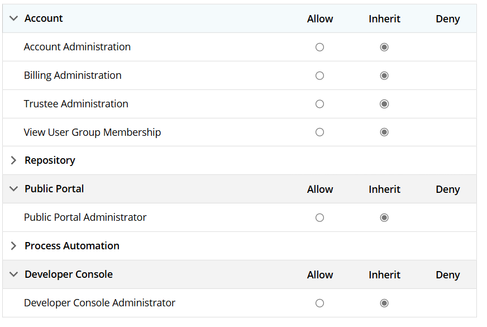Collapse the Account section chevron
487x327 pixels.
[x=13, y=18]
